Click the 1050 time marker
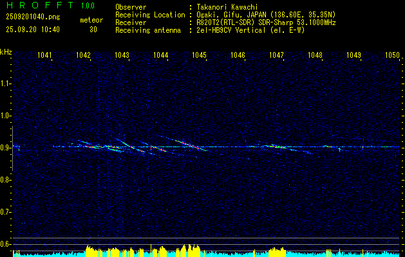The width and height of the screenshot is (405, 257). pyautogui.click(x=392, y=55)
